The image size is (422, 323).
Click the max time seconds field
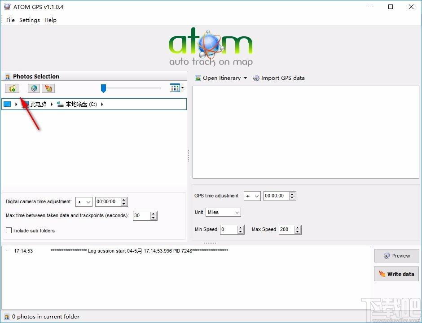[x=141, y=216]
